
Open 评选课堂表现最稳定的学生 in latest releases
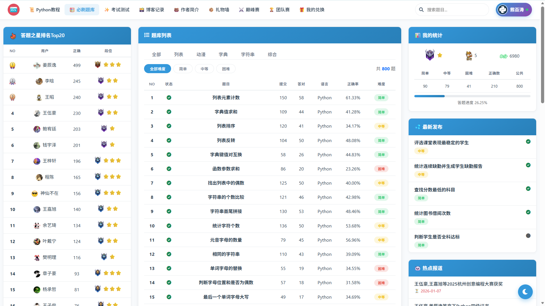[441, 143]
